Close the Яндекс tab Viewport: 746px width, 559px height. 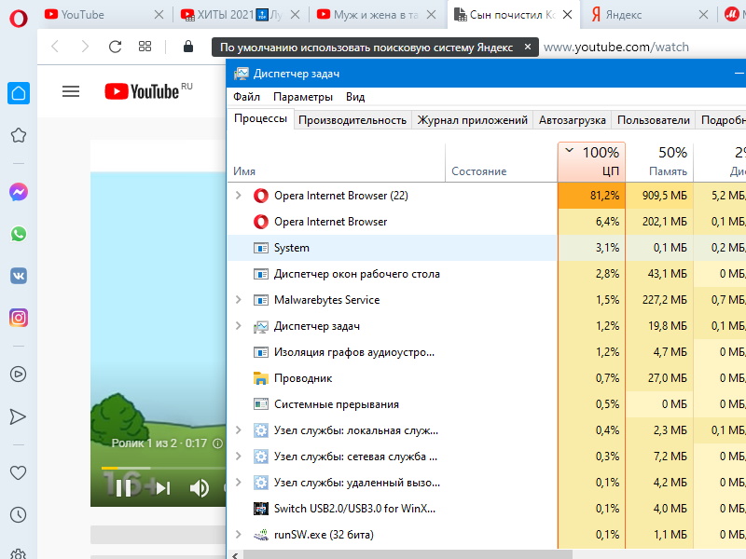click(703, 15)
